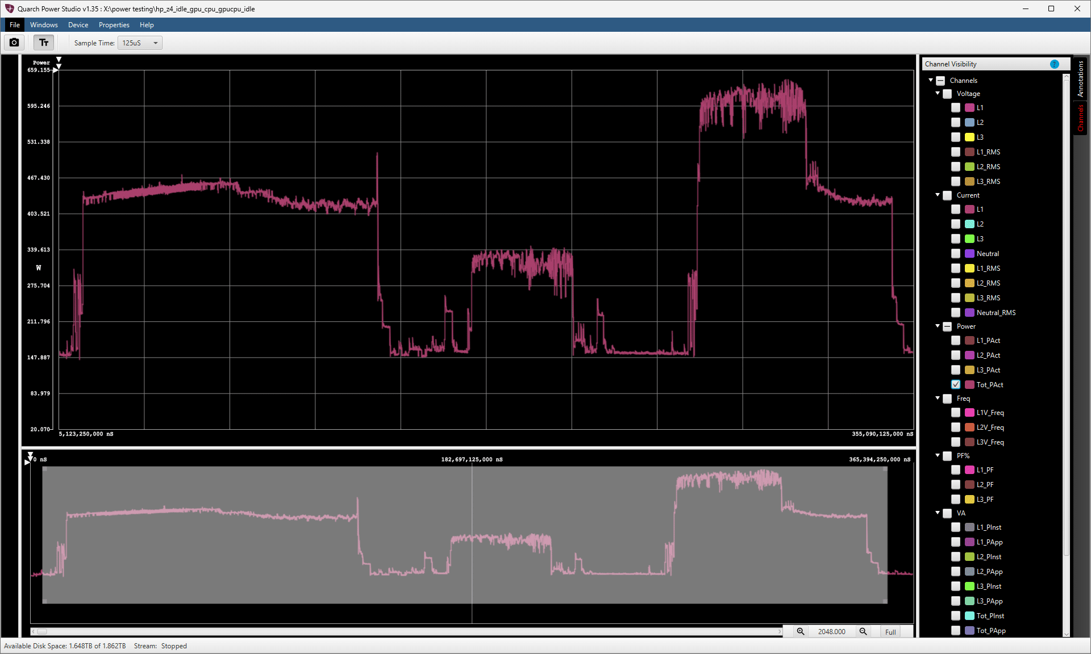Open Channel Visibility help icon

[x=1054, y=64]
